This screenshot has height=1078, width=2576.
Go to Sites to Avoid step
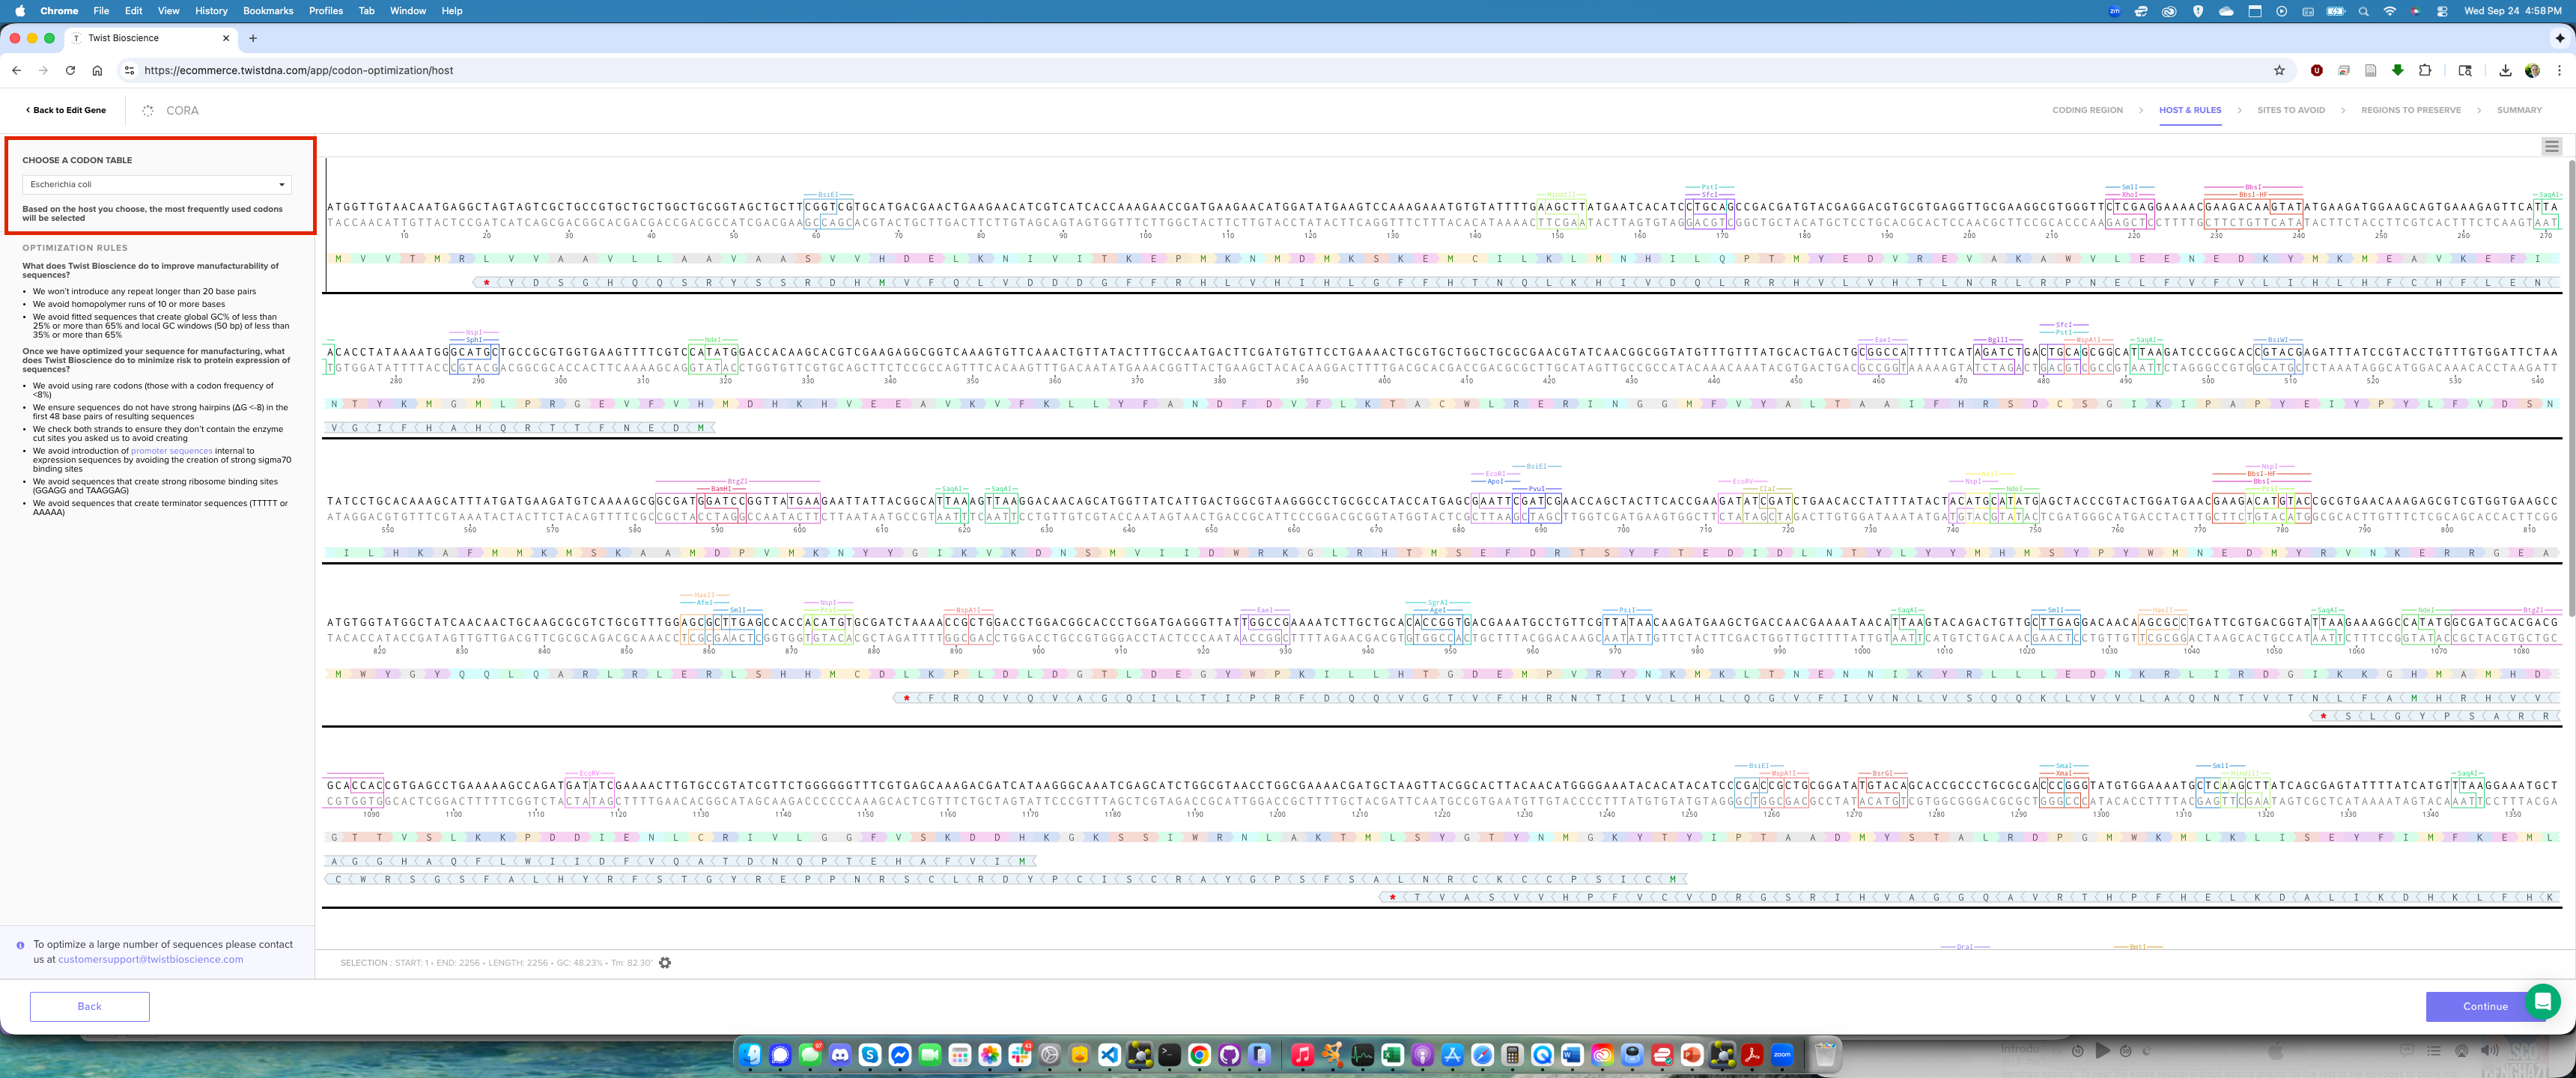(2291, 110)
